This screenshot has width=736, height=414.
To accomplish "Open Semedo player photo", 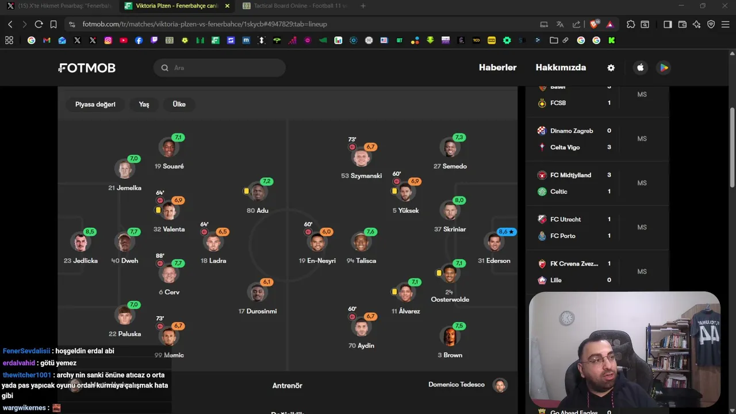I will click(x=450, y=148).
